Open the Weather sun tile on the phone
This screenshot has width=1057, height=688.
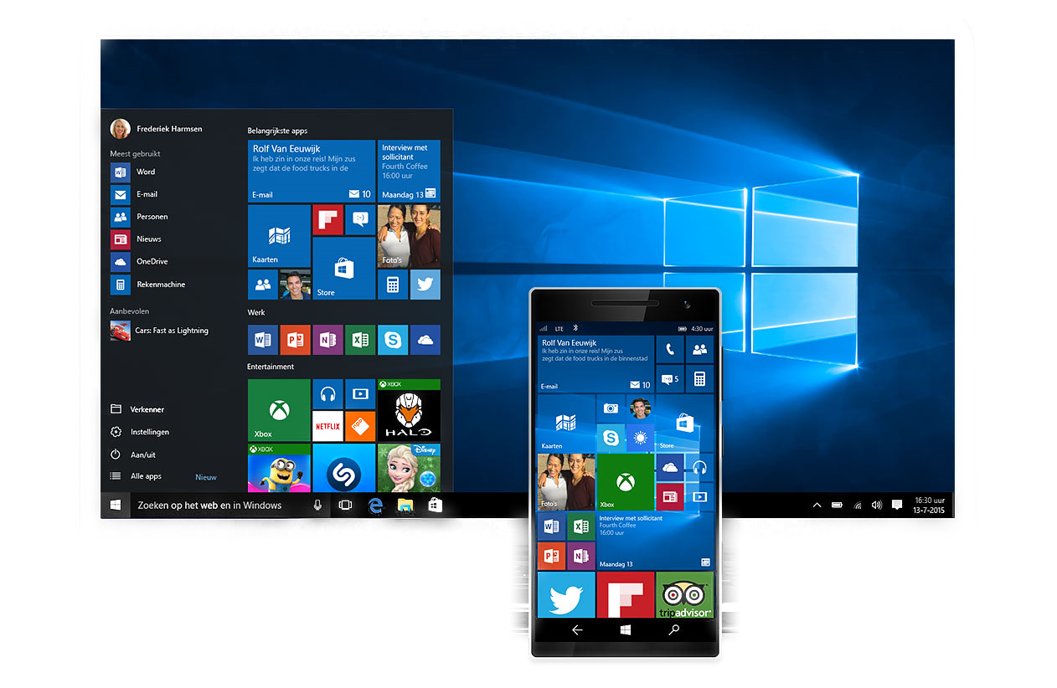coord(640,438)
